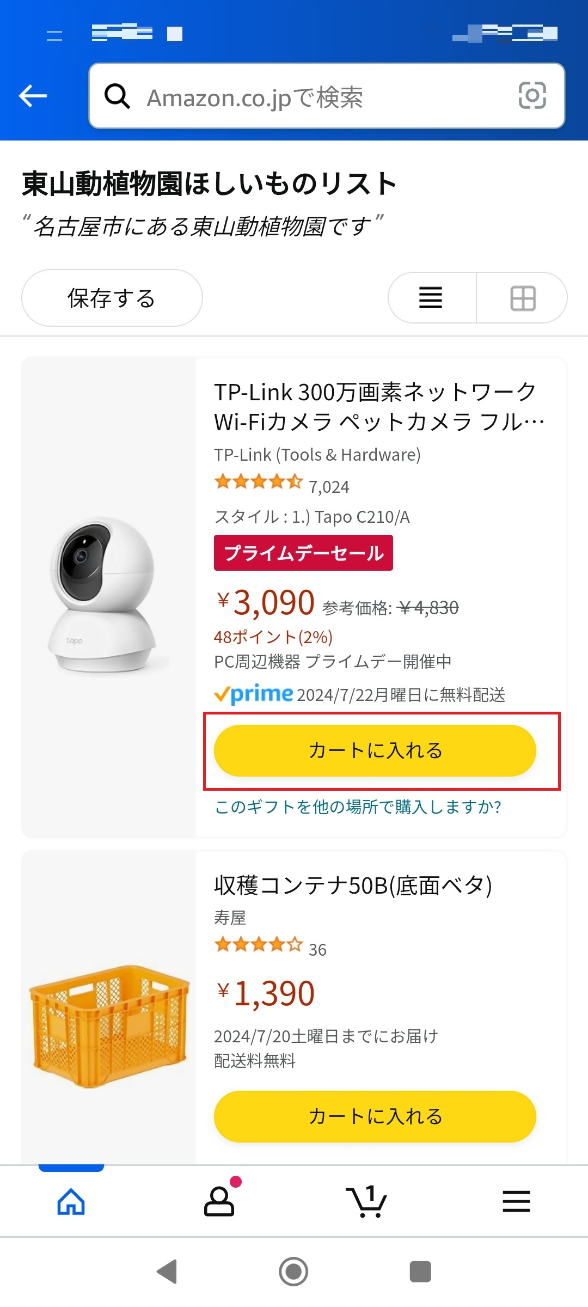Tap the camera lens search icon
This screenshot has width=588, height=1307.
[532, 96]
